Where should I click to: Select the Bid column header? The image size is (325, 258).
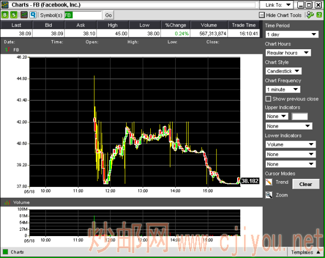pyautogui.click(x=48, y=25)
